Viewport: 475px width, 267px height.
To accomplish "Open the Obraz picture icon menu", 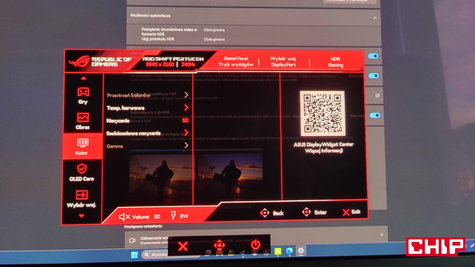I will point(83,118).
